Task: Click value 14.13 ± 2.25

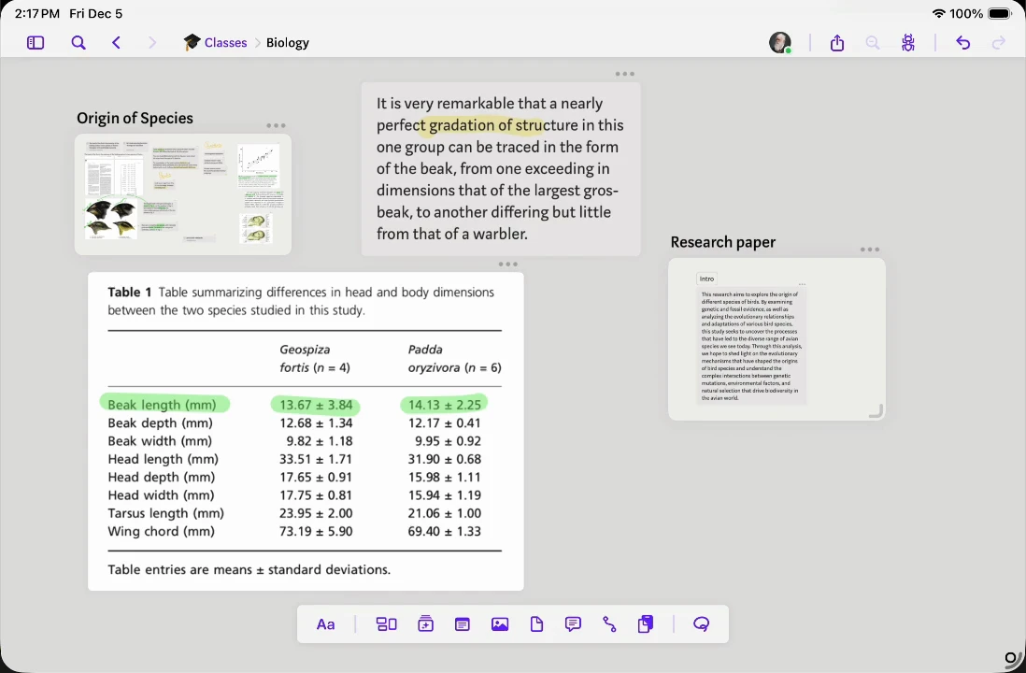Action: point(444,405)
